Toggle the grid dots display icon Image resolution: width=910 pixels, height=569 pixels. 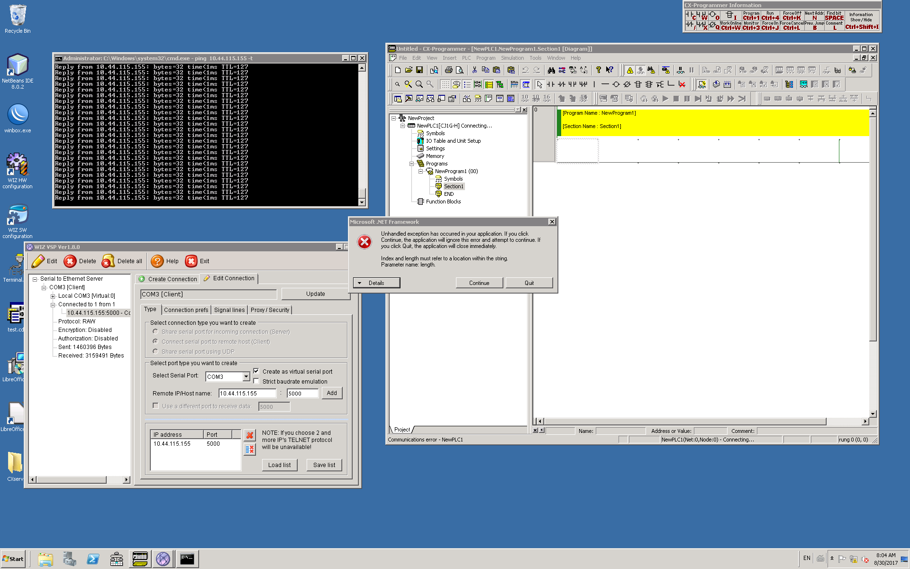click(x=445, y=84)
